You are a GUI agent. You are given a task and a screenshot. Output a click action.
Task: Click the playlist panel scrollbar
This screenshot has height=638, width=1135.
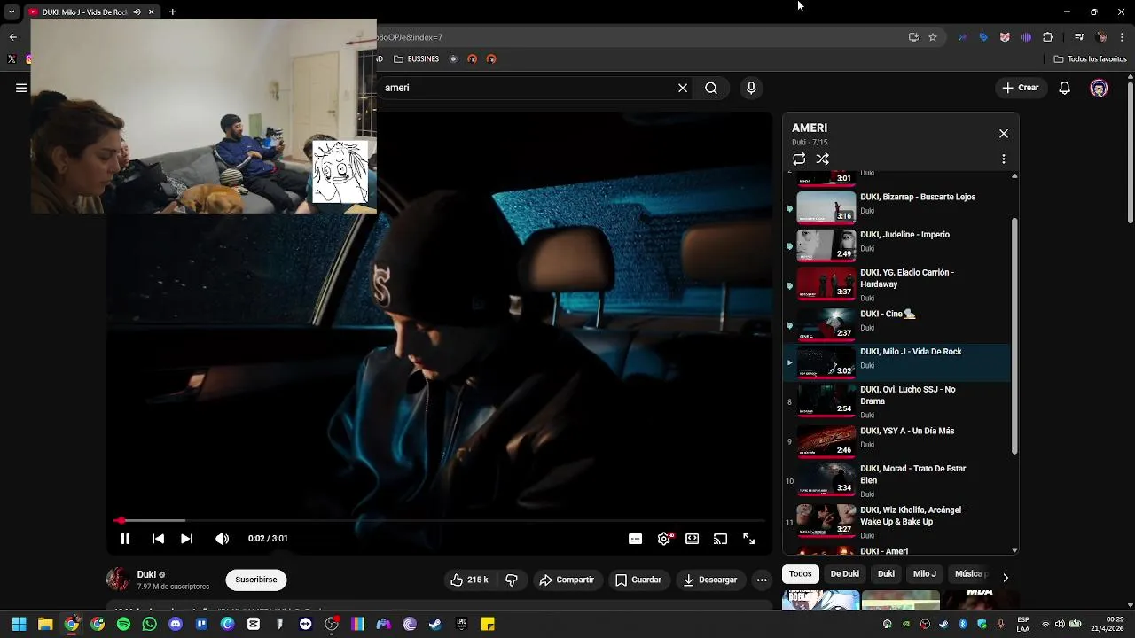1014,337
